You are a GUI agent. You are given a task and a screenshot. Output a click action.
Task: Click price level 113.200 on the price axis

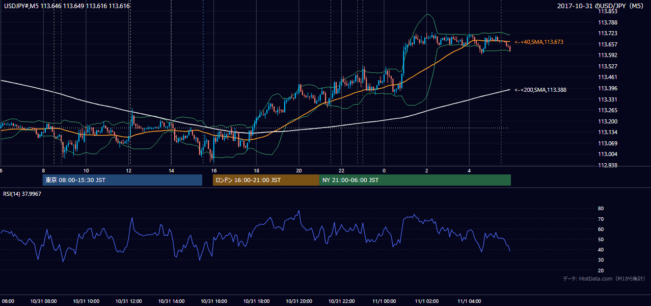coord(608,121)
